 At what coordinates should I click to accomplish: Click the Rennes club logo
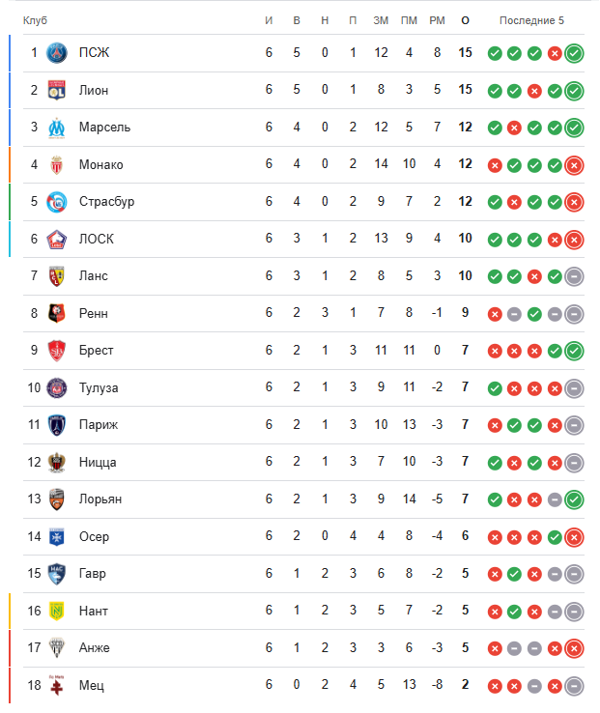coord(57,313)
